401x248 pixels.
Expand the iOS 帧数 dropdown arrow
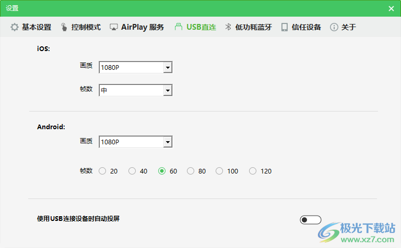(x=168, y=90)
